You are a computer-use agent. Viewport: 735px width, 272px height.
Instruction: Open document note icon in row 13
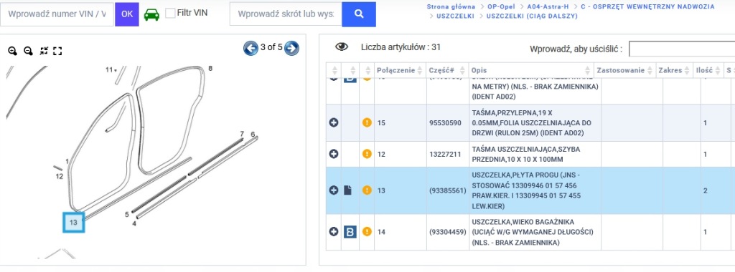point(348,190)
